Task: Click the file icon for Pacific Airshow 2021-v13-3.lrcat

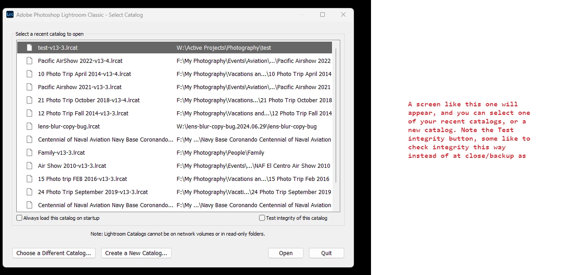Action: click(29, 87)
